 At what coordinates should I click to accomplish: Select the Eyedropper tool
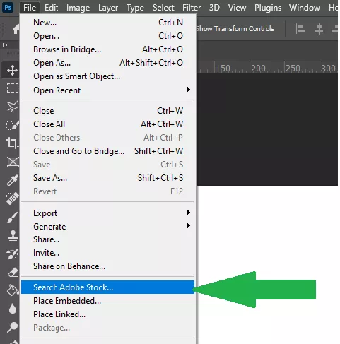(x=12, y=180)
